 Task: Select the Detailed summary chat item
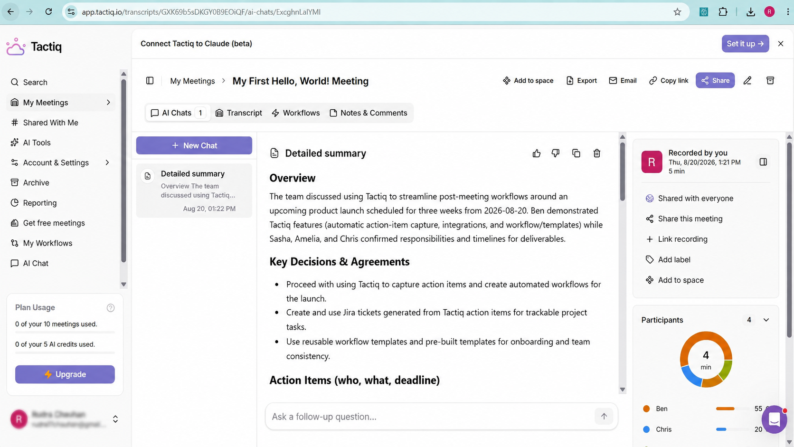click(x=194, y=190)
